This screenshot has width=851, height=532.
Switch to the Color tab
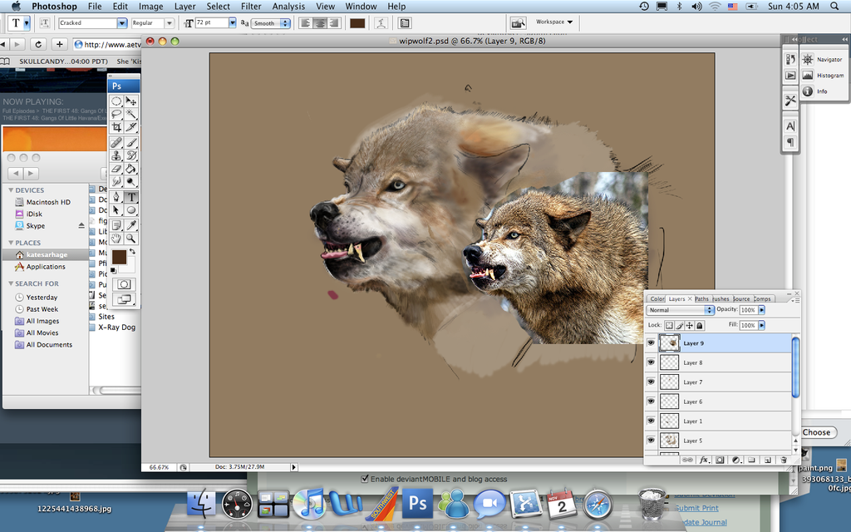coord(657,298)
